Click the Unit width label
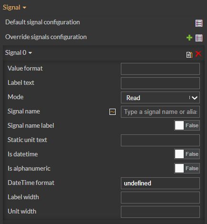Image resolution: width=207 pixels, height=224 pixels. (22, 211)
